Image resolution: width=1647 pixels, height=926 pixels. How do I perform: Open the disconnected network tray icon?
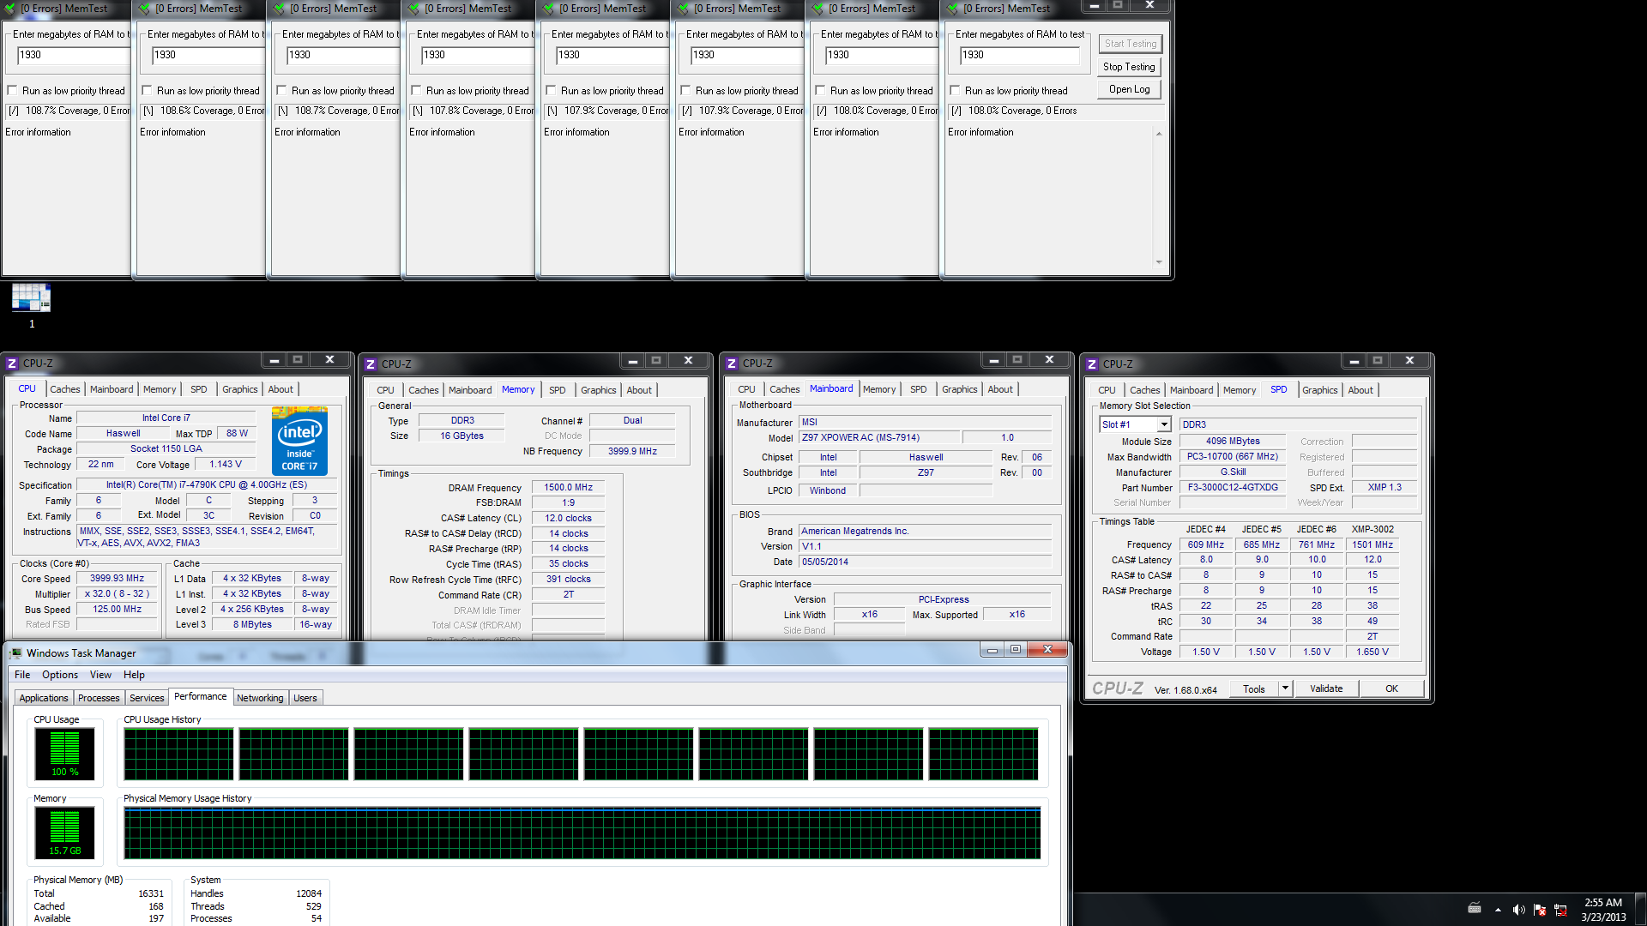coord(1561,909)
